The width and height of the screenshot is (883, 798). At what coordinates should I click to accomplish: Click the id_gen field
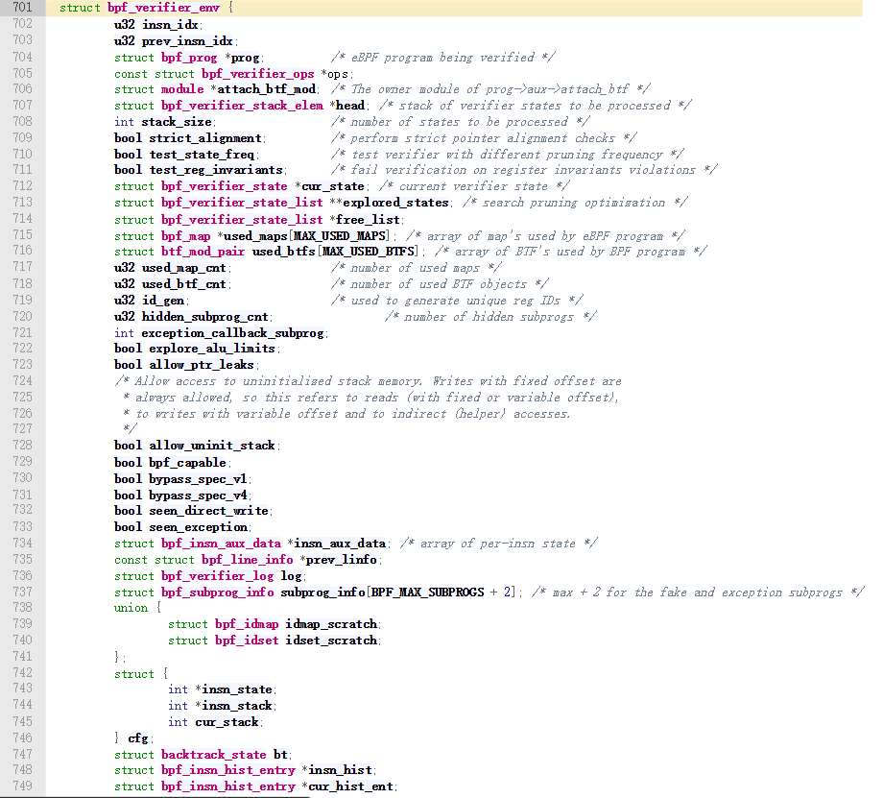[x=163, y=301]
